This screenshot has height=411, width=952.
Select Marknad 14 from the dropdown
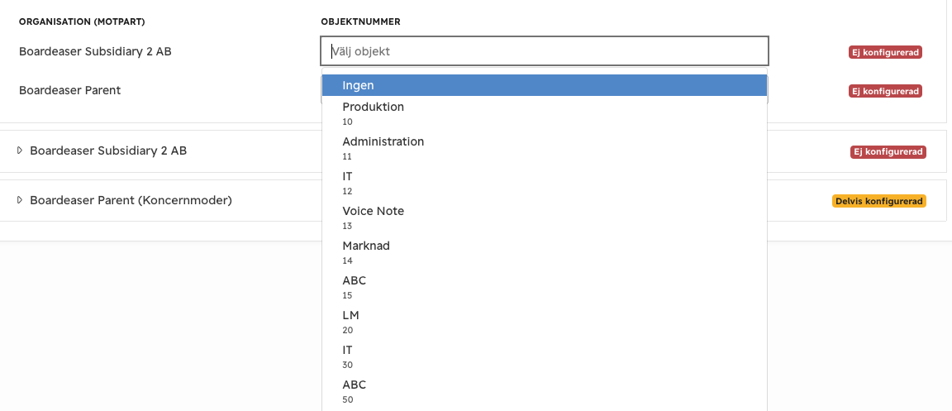pos(545,252)
